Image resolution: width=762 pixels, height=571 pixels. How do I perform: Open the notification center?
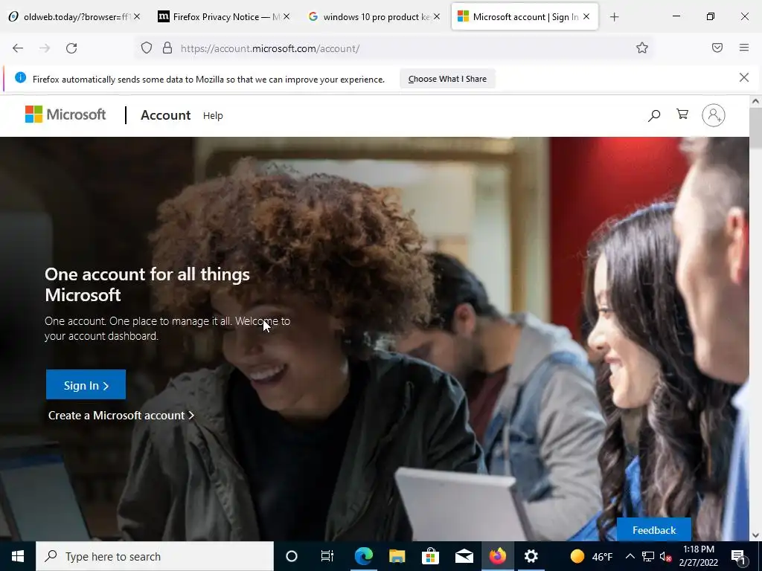(x=739, y=556)
